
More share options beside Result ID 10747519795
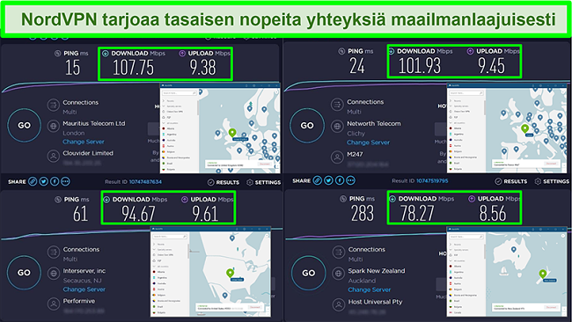pyautogui.click(x=350, y=180)
